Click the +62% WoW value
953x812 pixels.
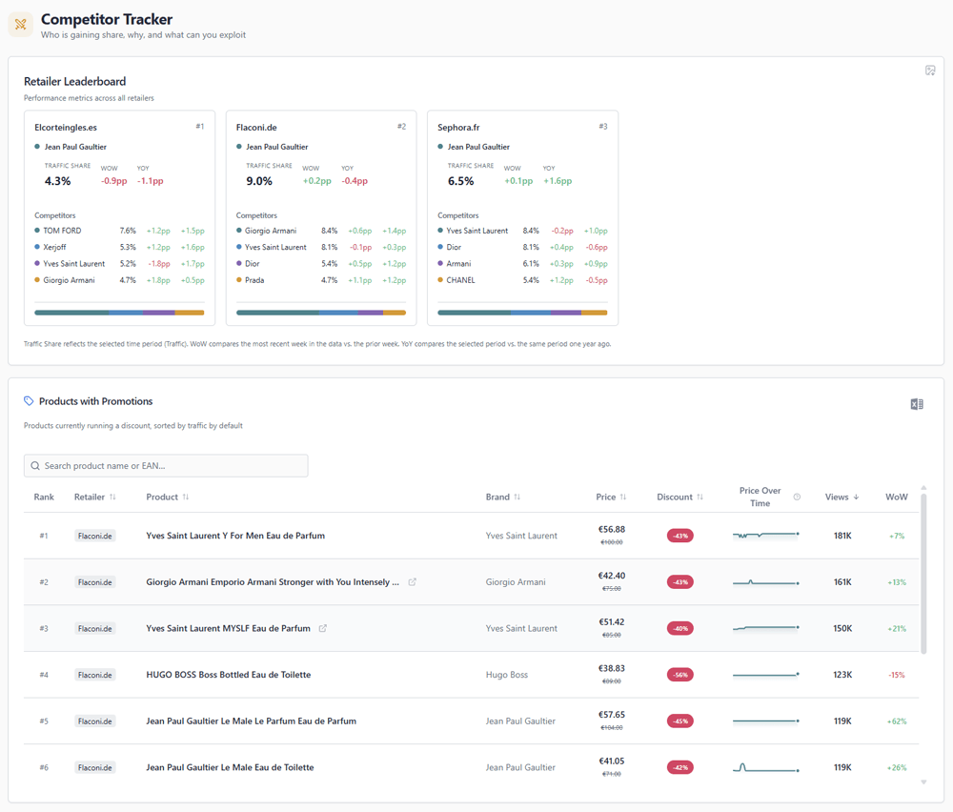[897, 721]
